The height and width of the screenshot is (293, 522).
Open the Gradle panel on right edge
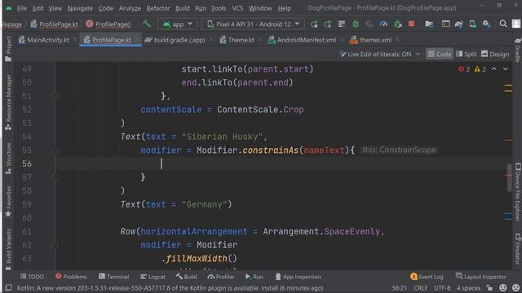point(518,50)
